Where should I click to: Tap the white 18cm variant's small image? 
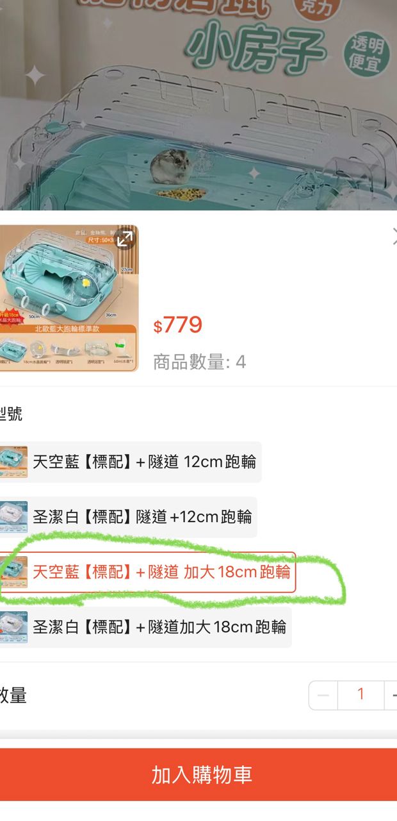click(x=13, y=627)
